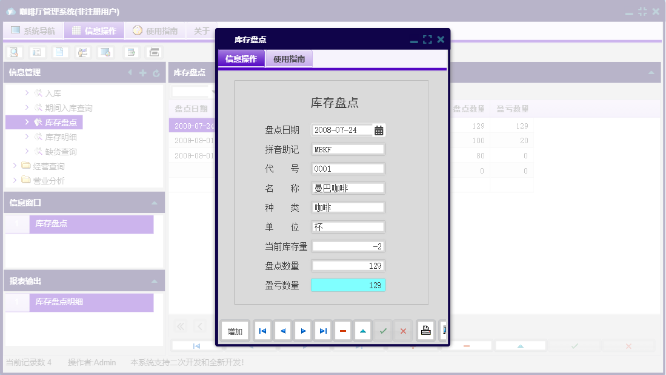
Task: Edit the record using the blue triangle icon
Action: click(x=362, y=331)
